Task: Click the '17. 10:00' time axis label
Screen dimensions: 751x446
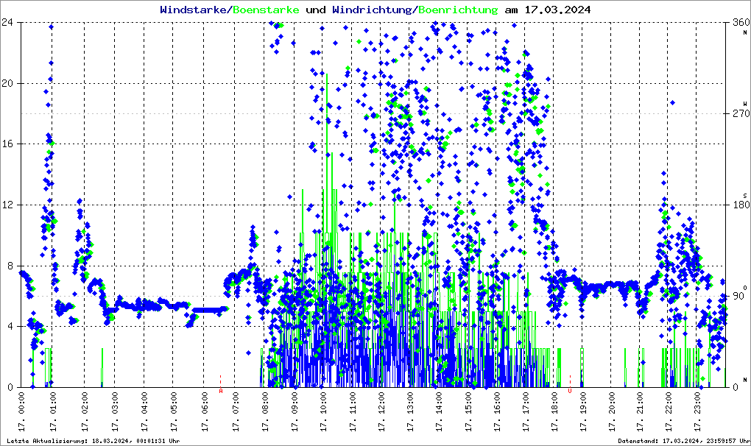Action: (323, 412)
